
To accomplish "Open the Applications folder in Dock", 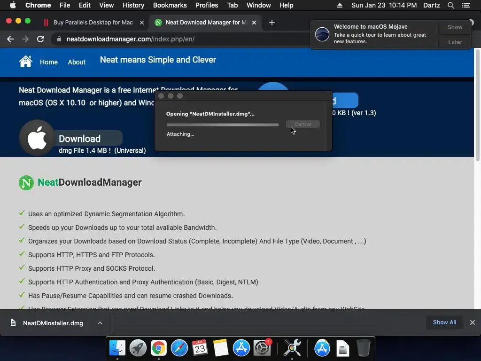I will pos(322,348).
